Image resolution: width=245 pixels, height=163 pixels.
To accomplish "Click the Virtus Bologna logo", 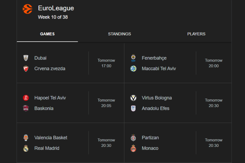I will pyautogui.click(x=133, y=98).
